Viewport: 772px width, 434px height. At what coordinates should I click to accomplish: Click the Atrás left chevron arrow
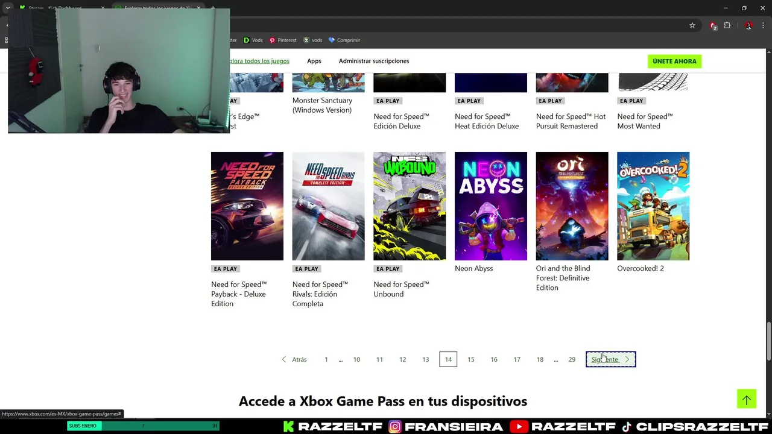pos(283,359)
